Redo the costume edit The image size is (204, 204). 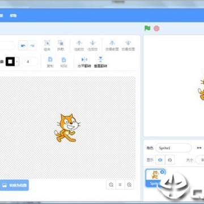(x=32, y=45)
